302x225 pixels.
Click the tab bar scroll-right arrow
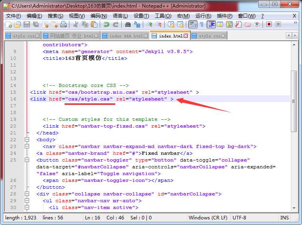(x=295, y=36)
